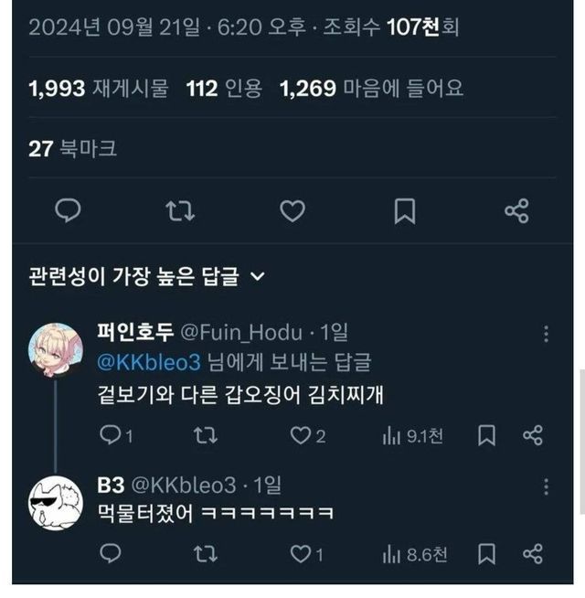Like the main post with heart icon
585x598 pixels.
click(x=292, y=211)
